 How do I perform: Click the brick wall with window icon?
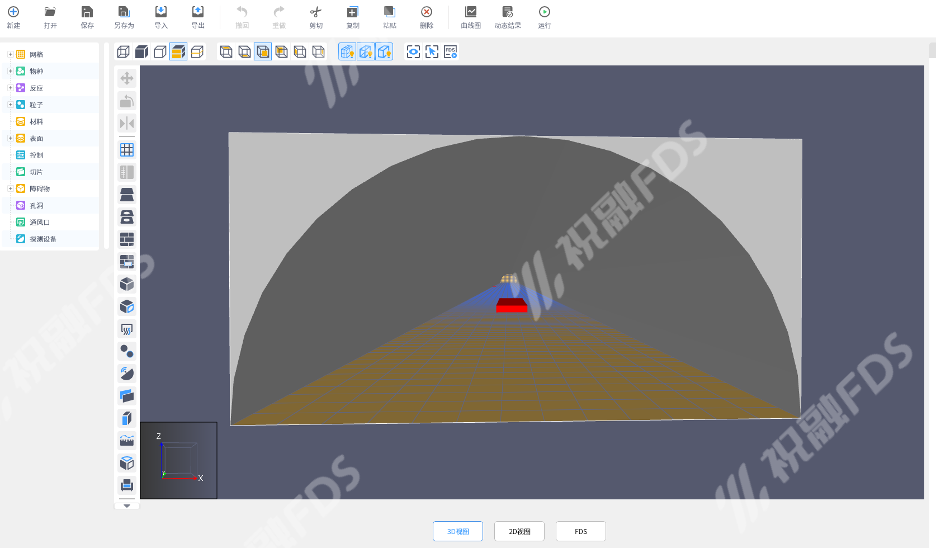(x=127, y=262)
